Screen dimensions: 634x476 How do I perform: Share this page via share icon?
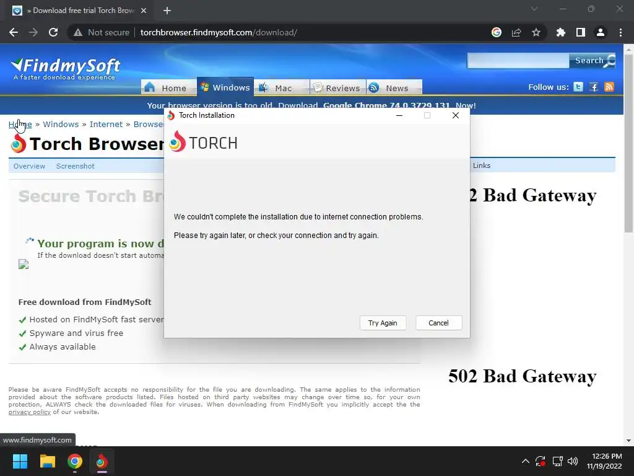click(x=516, y=32)
